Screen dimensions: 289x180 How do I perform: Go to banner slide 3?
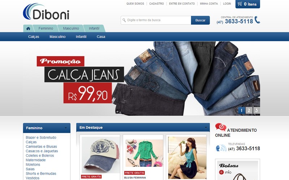(256, 111)
